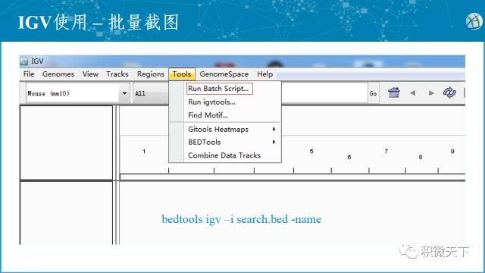485x273 pixels.
Task: Open the Help menu
Action: click(265, 74)
